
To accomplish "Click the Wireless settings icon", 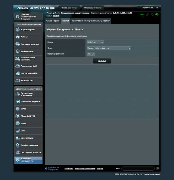I will click(17, 94).
